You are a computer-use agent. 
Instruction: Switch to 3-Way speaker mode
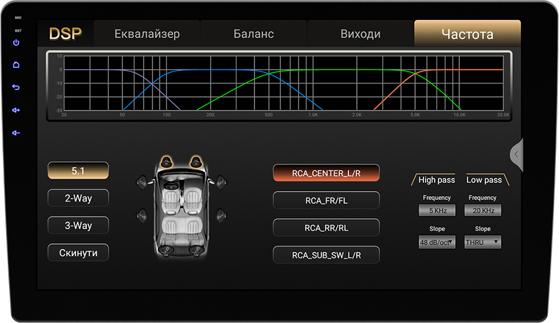click(78, 226)
